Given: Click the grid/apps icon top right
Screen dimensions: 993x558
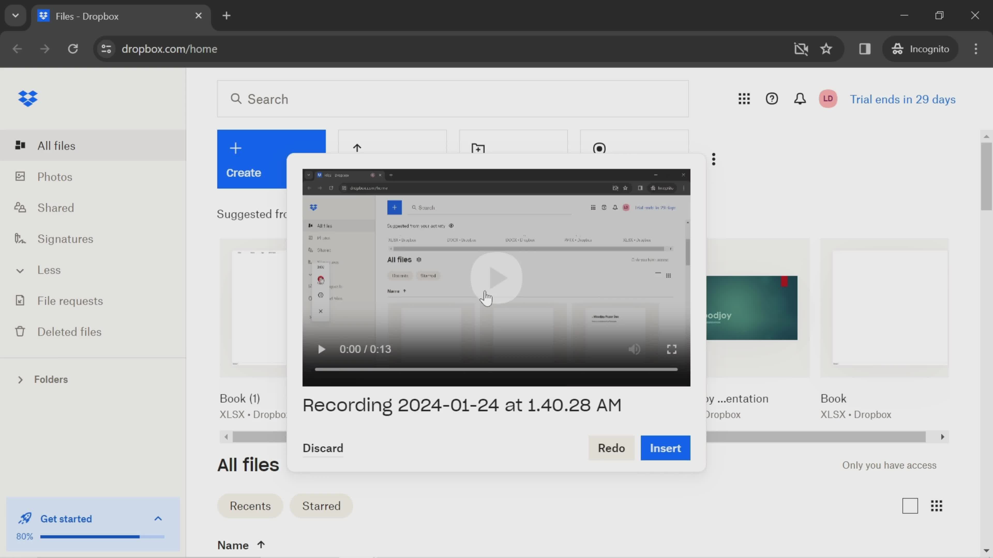Looking at the screenshot, I should 744,99.
